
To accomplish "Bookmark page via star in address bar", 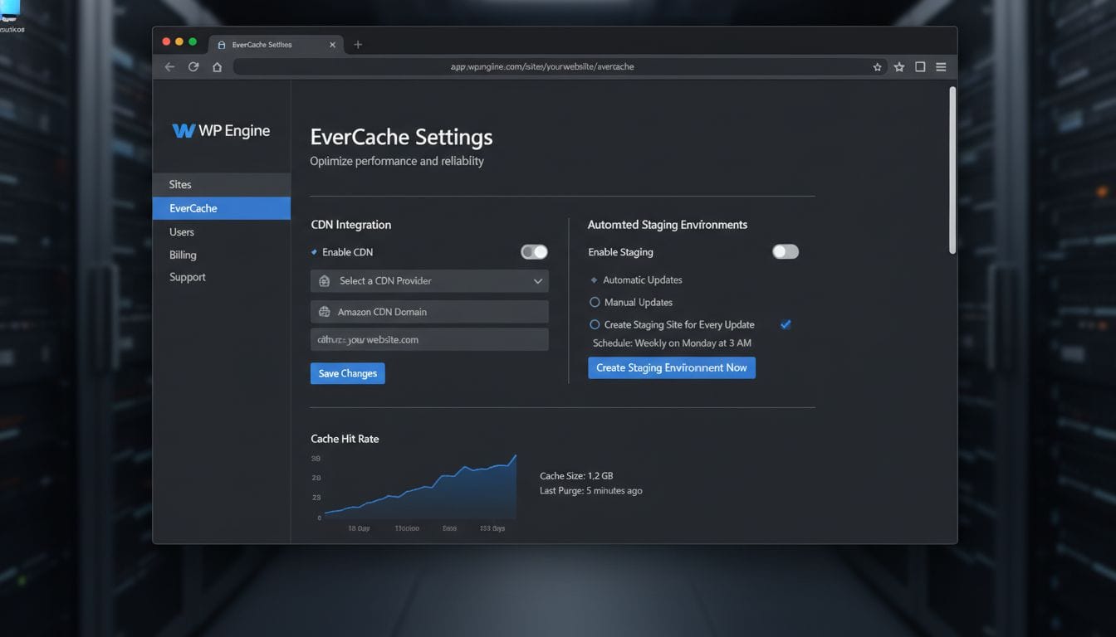I will [x=877, y=67].
